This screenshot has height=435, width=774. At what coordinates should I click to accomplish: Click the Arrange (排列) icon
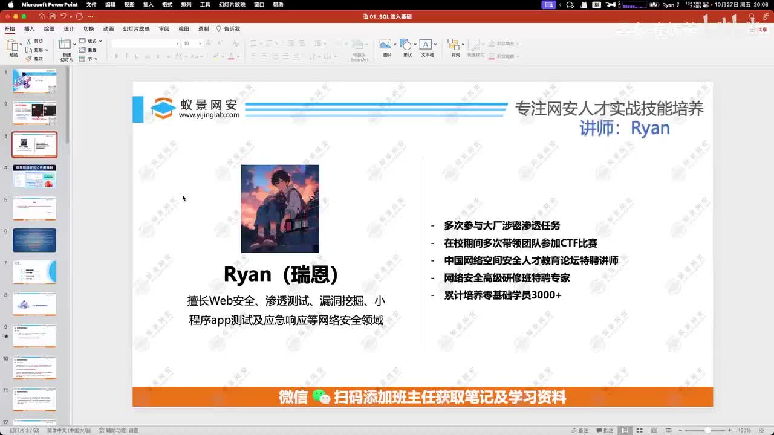(x=454, y=45)
